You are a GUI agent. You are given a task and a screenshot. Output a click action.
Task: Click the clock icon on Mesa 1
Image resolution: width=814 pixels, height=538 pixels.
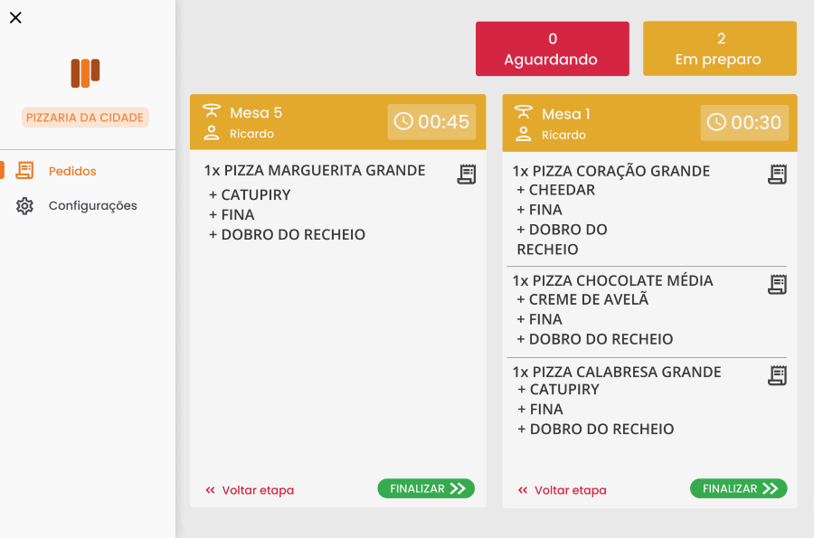click(x=716, y=122)
